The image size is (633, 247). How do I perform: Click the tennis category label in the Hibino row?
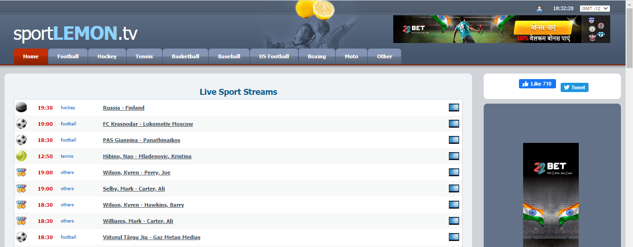tap(67, 156)
